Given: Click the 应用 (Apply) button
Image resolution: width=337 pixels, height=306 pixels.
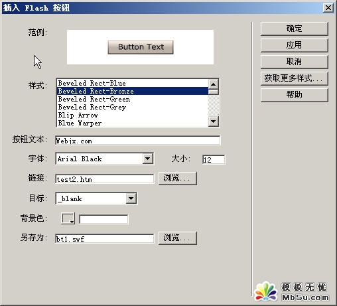Looking at the screenshot, I should [294, 45].
